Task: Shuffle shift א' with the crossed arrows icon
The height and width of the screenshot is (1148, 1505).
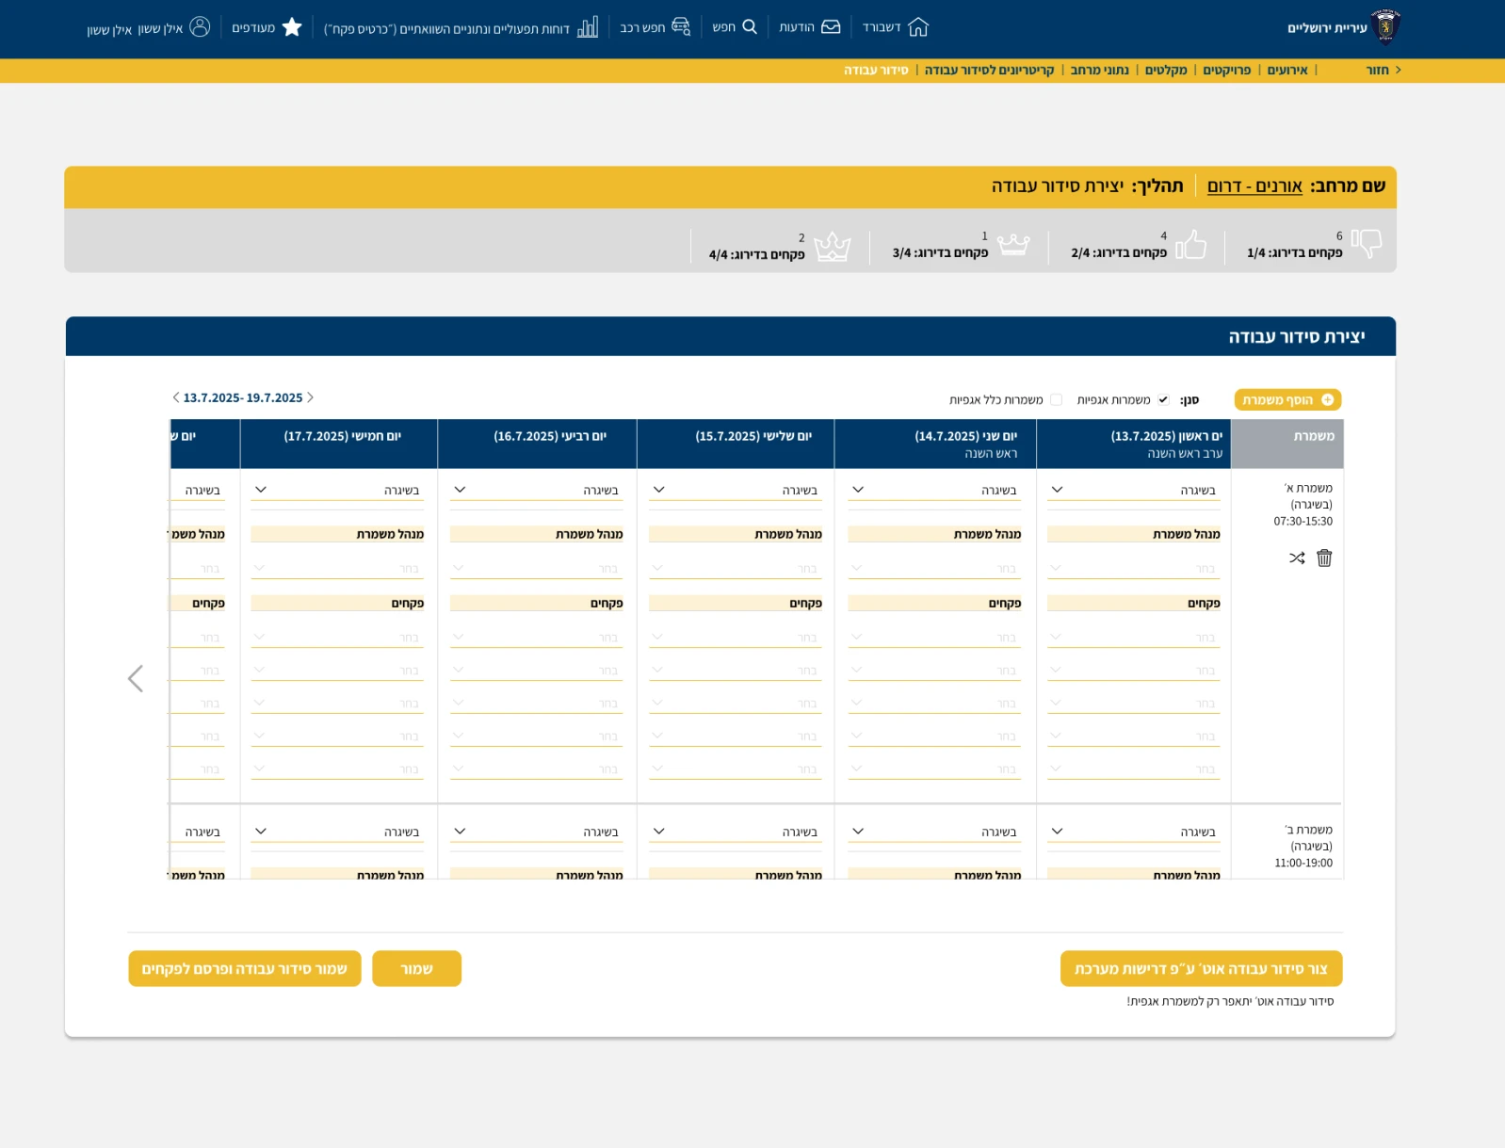Action: point(1297,558)
